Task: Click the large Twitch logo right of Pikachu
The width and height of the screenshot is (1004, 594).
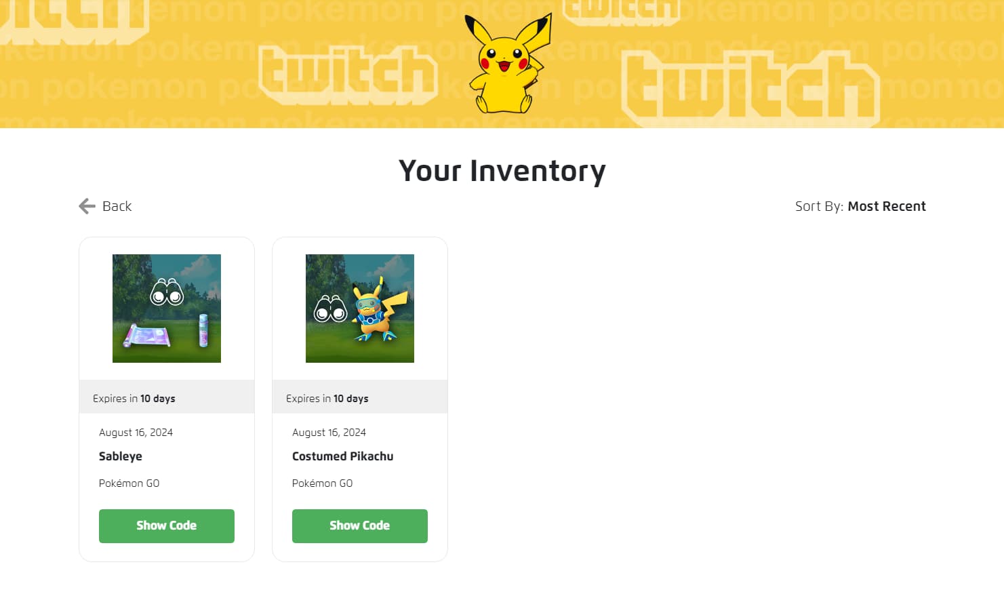Action: (750, 88)
